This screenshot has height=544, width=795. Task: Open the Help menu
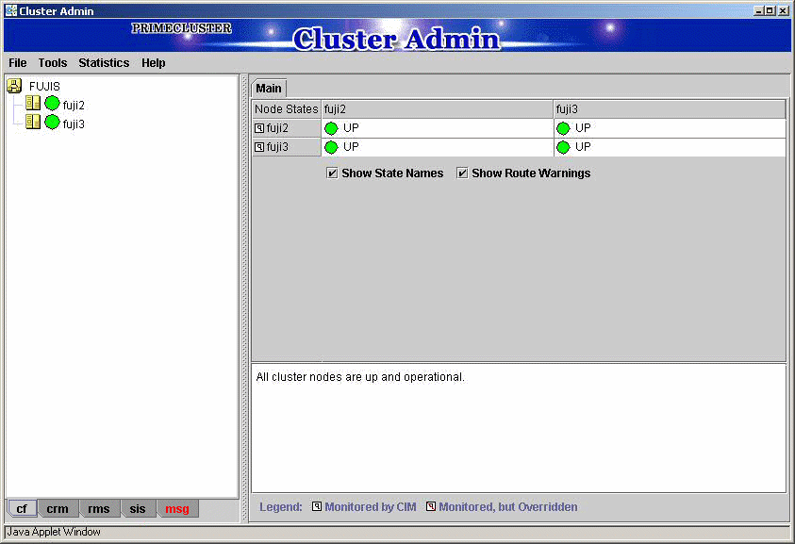coord(154,63)
